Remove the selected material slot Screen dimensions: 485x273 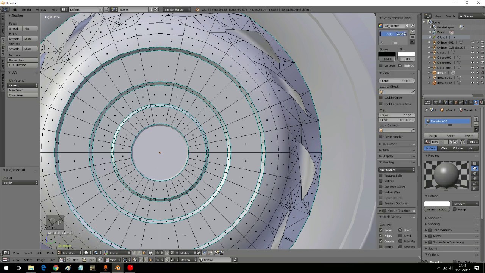point(476,124)
